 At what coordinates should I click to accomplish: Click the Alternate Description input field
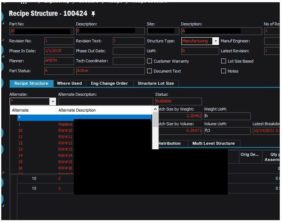pos(106,101)
